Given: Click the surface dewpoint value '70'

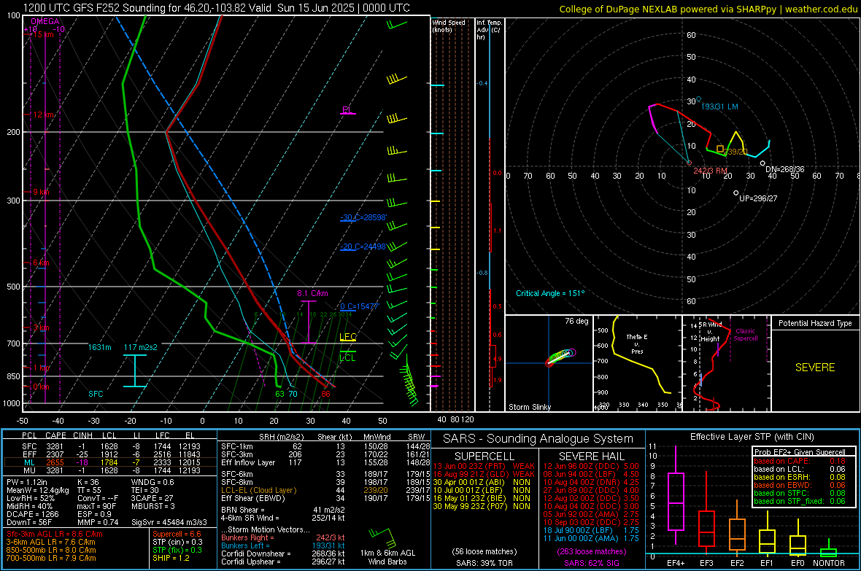Looking at the screenshot, I should pos(293,394).
